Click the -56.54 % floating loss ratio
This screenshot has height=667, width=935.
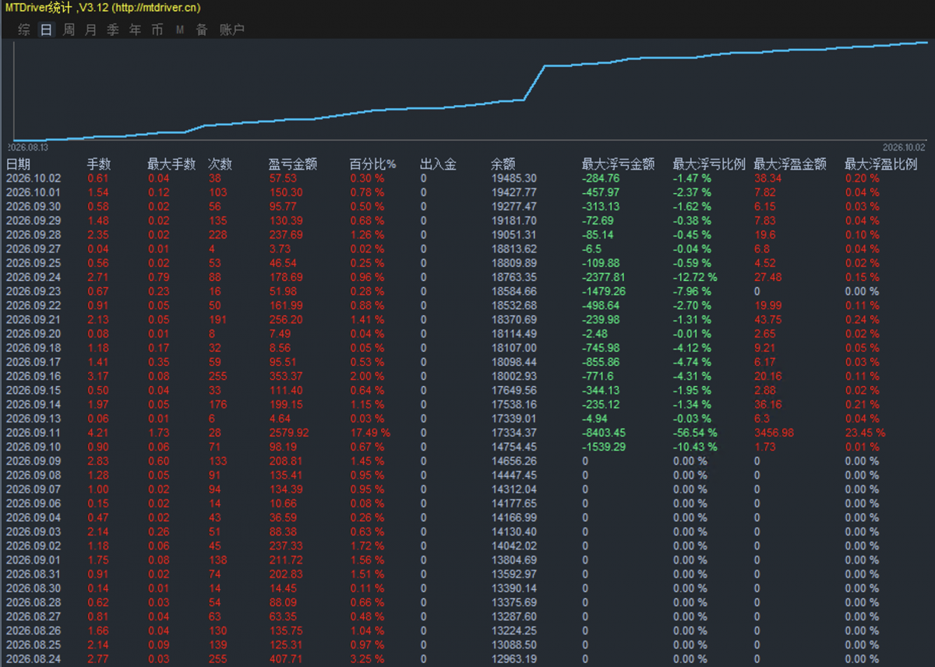[x=698, y=433]
